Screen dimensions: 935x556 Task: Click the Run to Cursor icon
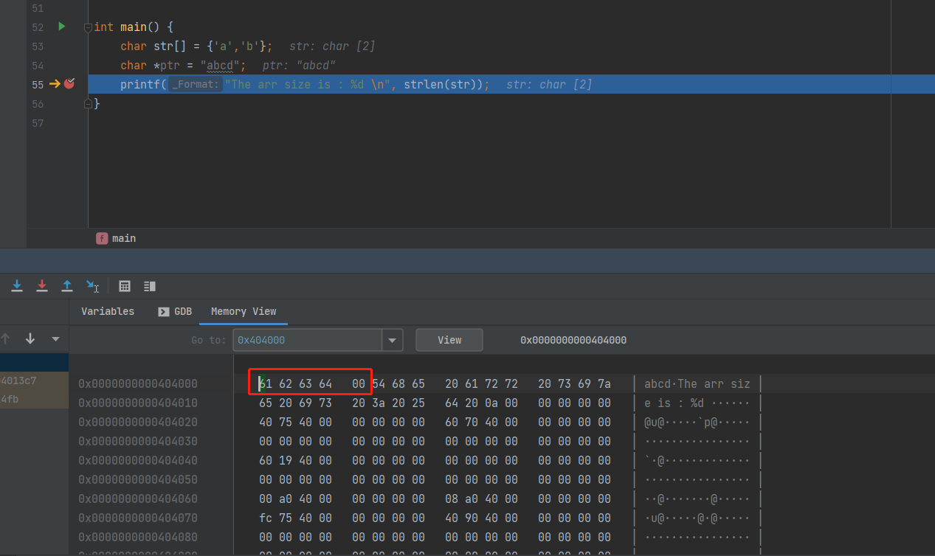[x=92, y=286]
